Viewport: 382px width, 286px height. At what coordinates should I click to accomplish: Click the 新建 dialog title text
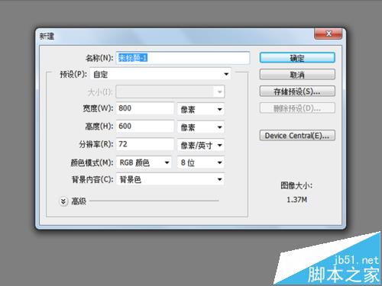(47, 36)
